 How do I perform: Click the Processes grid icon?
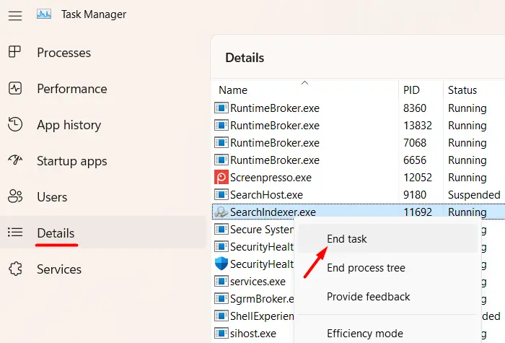[x=15, y=51]
